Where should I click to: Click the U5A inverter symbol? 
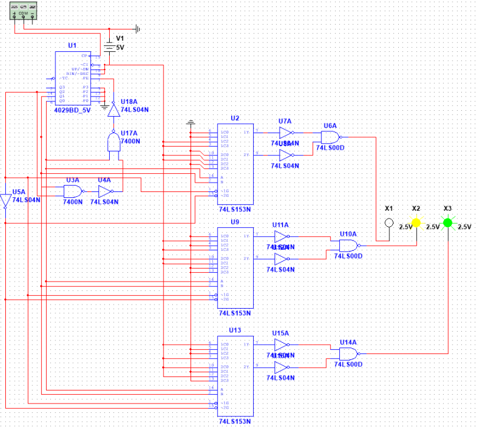(5, 201)
